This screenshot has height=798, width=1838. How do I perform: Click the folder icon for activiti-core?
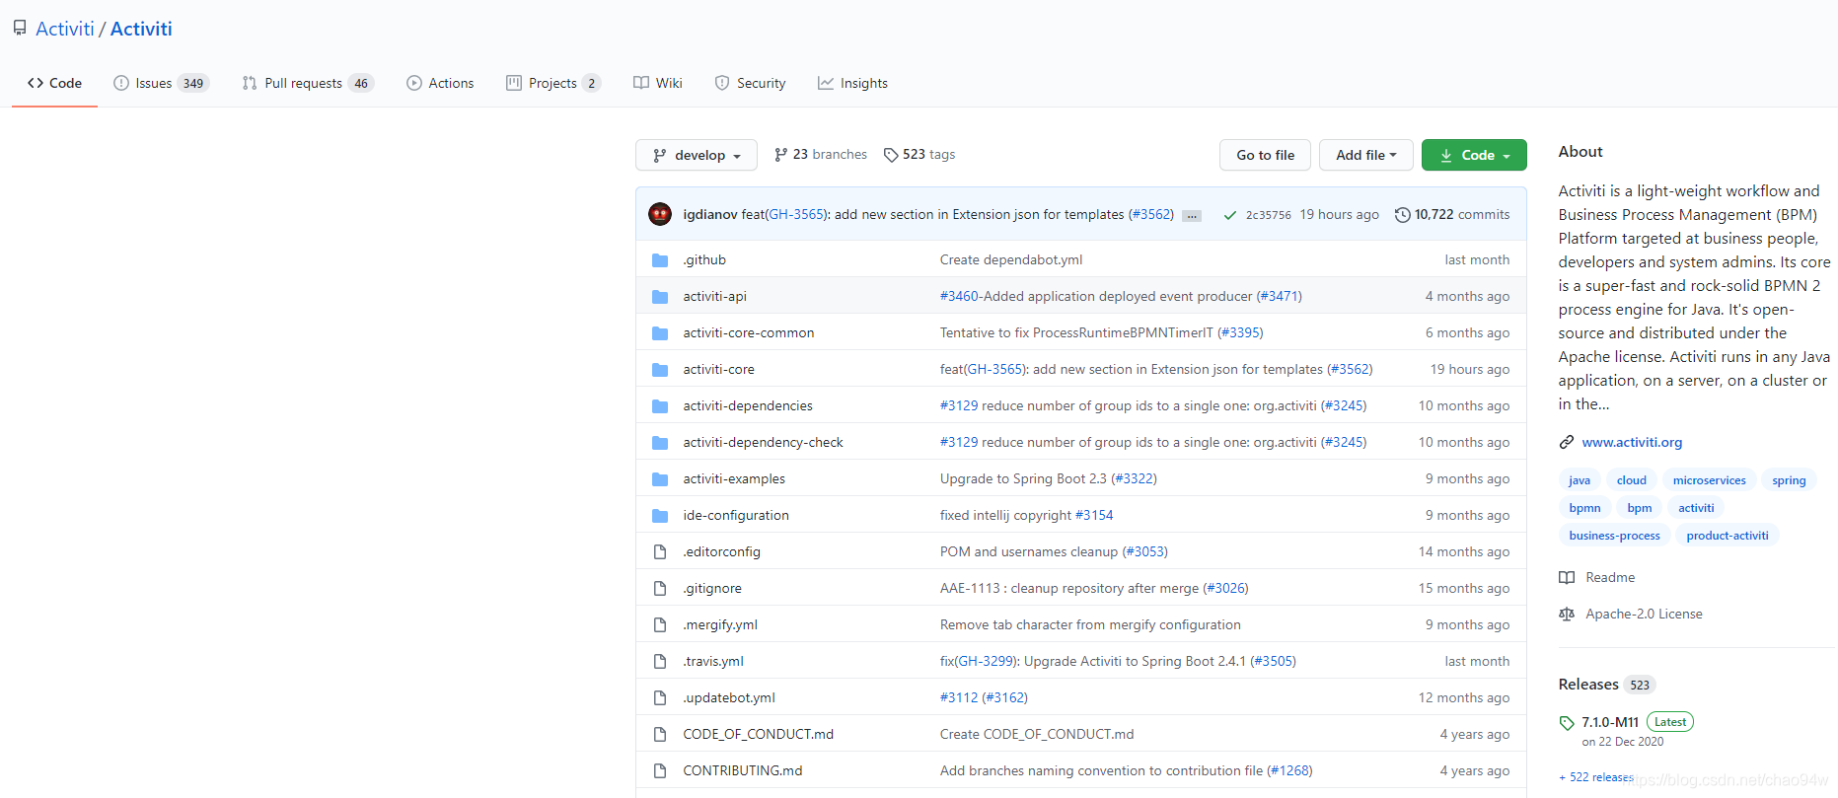(x=660, y=370)
